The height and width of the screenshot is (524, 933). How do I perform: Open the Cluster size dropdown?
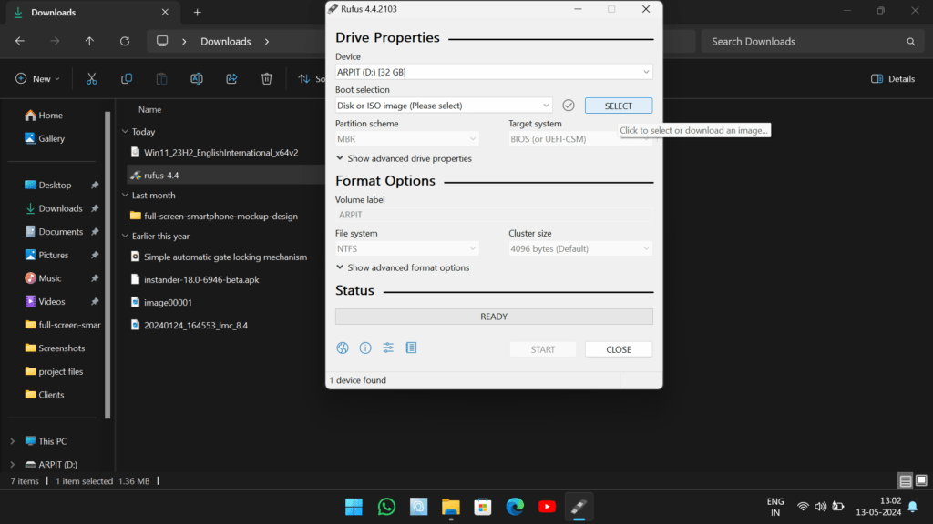580,248
